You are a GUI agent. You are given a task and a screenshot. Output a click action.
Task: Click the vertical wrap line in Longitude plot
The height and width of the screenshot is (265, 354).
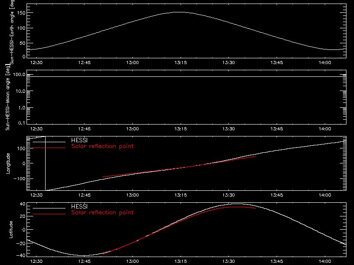pyautogui.click(x=46, y=163)
